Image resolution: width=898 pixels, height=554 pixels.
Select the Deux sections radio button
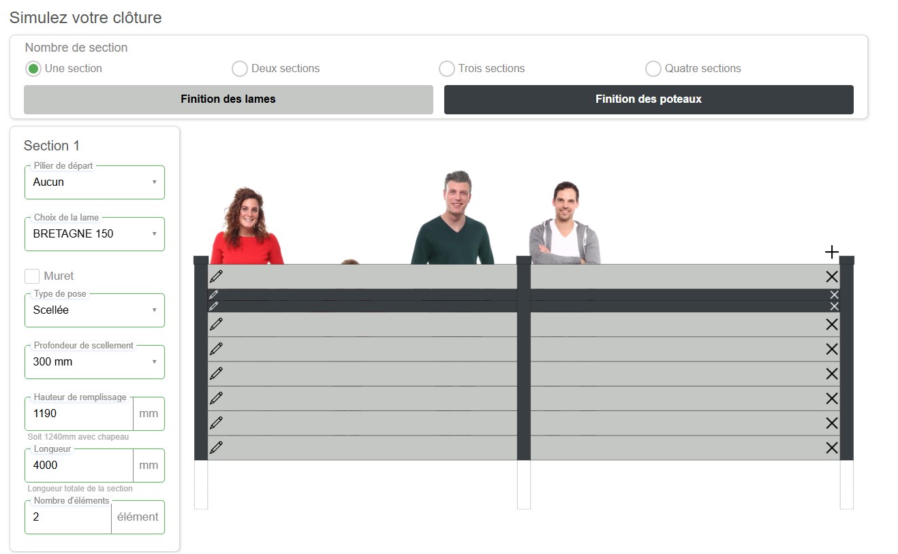240,69
